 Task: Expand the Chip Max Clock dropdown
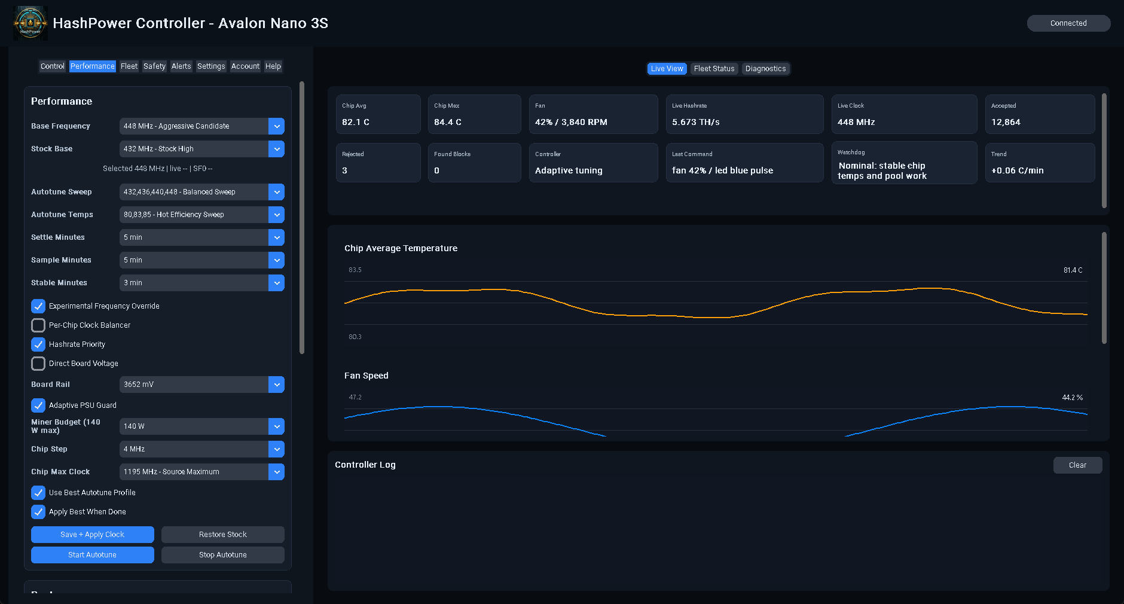202,472
